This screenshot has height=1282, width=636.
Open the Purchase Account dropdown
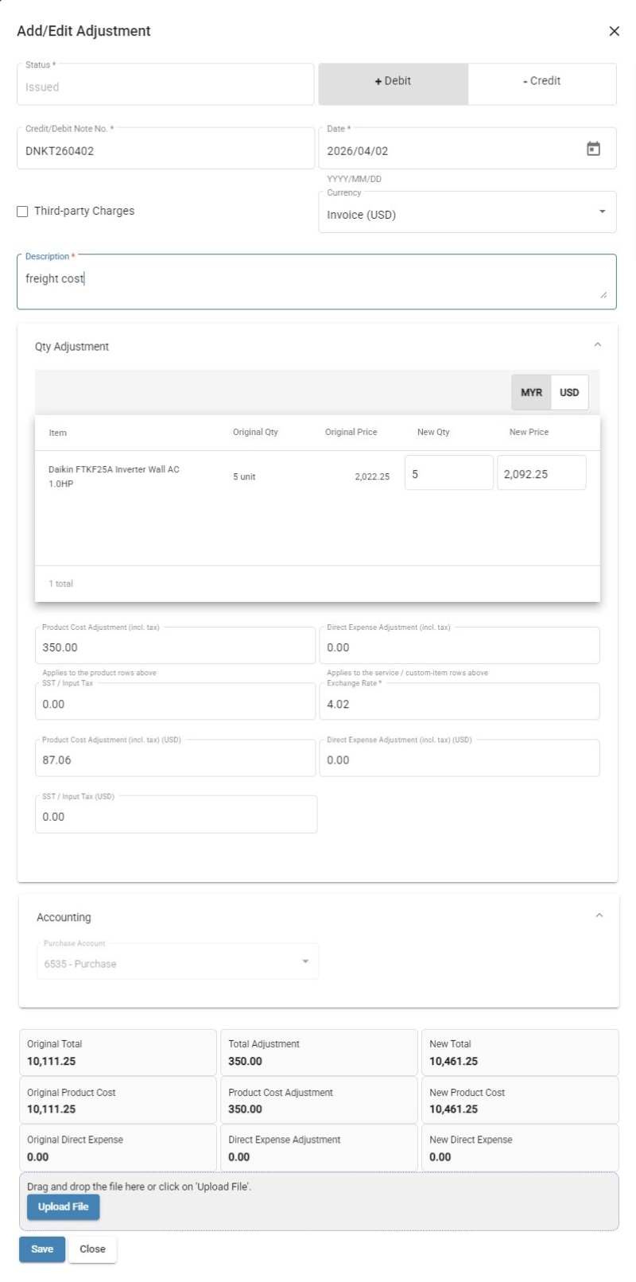pos(176,961)
